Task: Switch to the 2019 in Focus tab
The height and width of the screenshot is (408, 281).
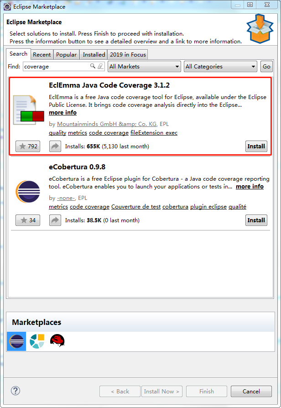Action: click(x=128, y=55)
